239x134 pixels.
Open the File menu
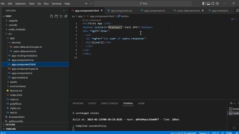click(x=3, y=3)
